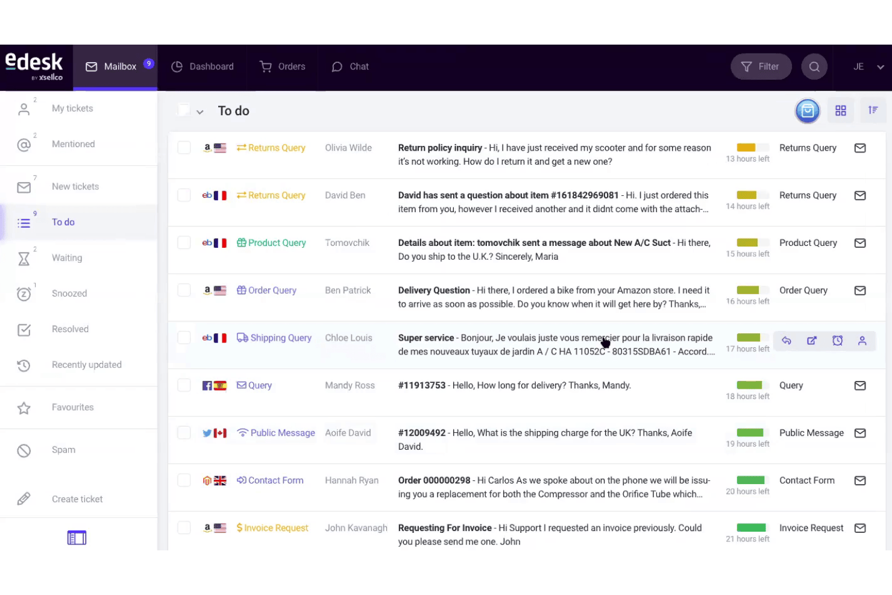Click My tickets person icon
This screenshot has width=892, height=595.
pos(24,109)
